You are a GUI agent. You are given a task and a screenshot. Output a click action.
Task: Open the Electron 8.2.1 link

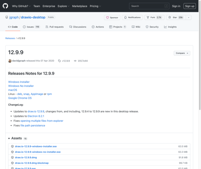point(36,116)
